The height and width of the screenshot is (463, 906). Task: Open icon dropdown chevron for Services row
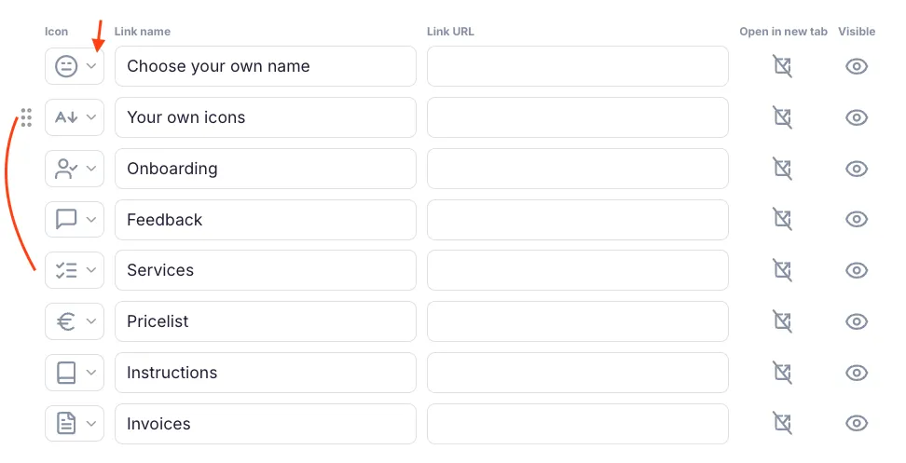(x=91, y=270)
